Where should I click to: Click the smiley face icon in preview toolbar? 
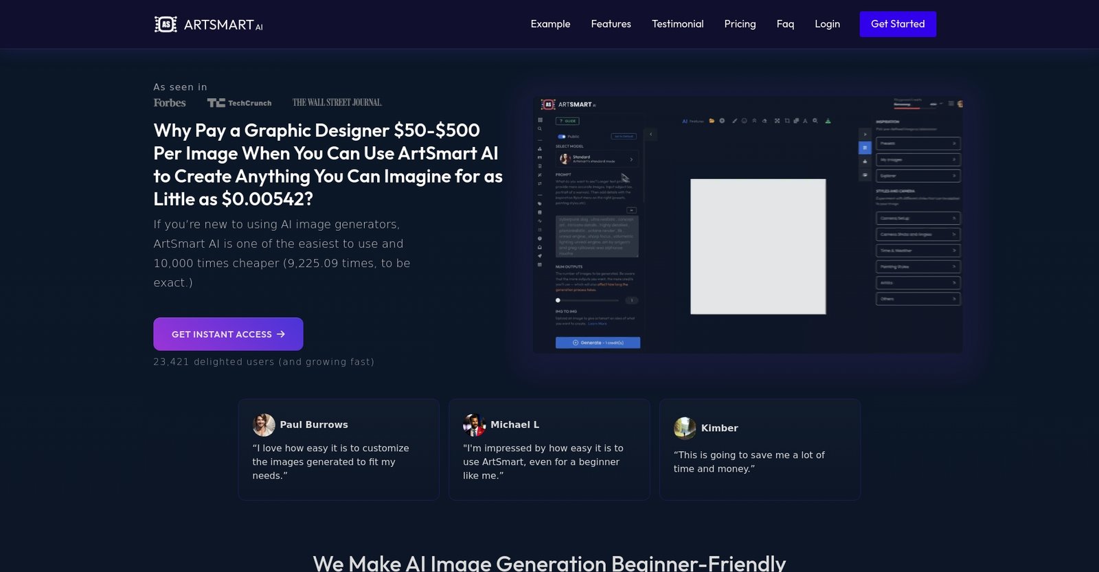click(x=744, y=121)
